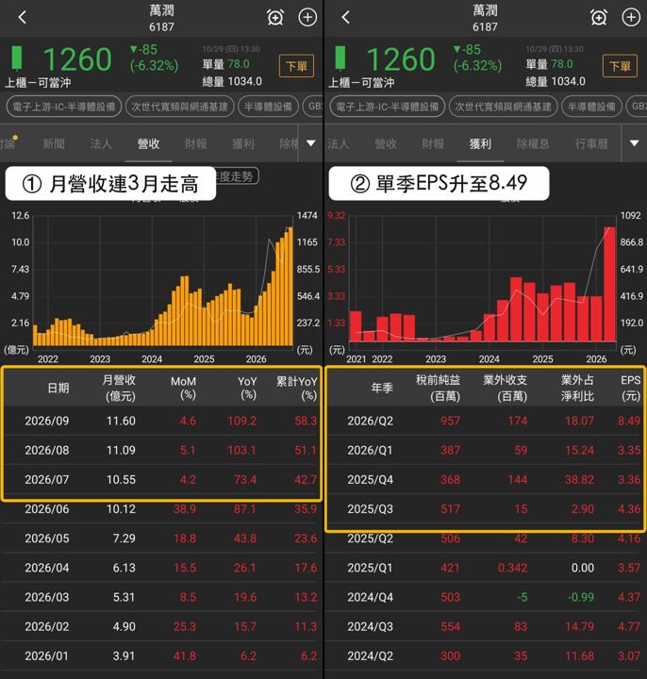
Task: Tap 電子上游-IC-半導體設備 tag in left panel
Action: point(63,107)
